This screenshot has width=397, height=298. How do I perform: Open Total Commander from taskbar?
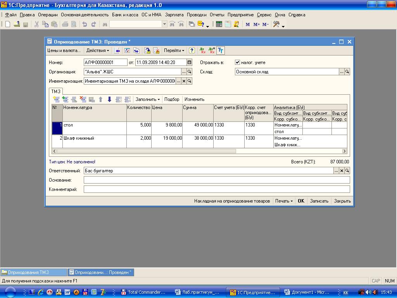(x=143, y=292)
